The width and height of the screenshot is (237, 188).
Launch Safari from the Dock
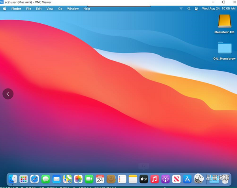click(35, 179)
